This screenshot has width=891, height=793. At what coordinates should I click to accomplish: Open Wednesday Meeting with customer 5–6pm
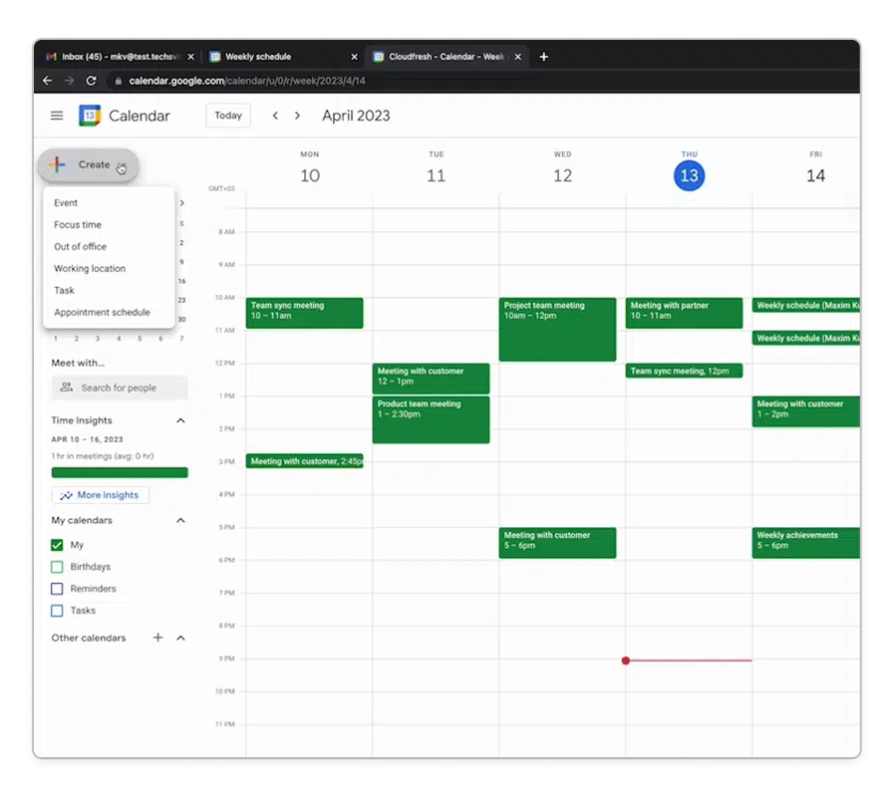(x=557, y=543)
